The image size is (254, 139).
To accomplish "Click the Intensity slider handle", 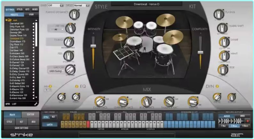I will click(93, 46).
